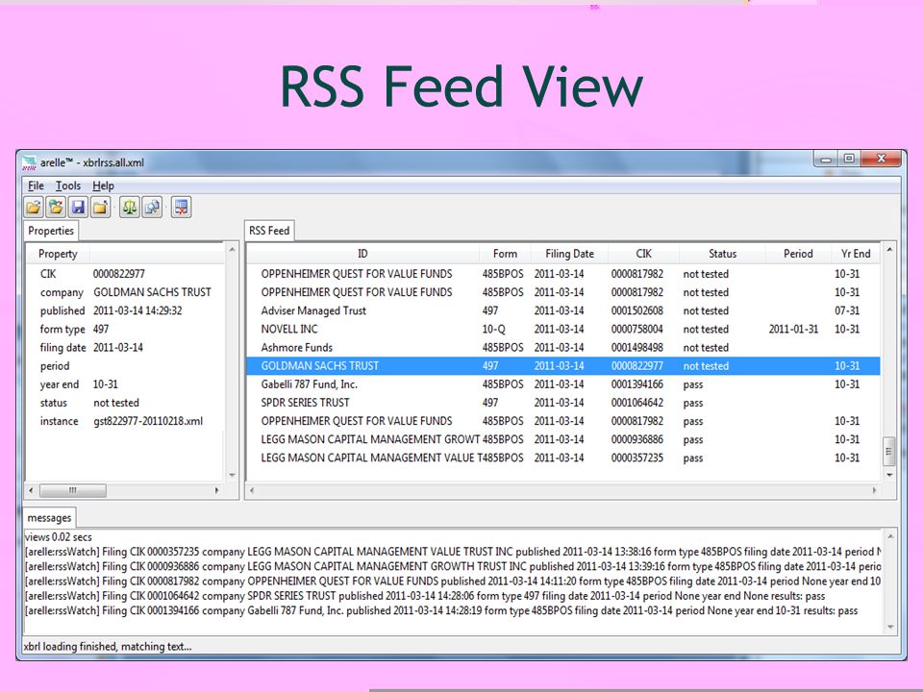Screen dimensions: 923x692
Task: Click RSS Feed vertical scrollbar thumb
Action: tap(888, 452)
